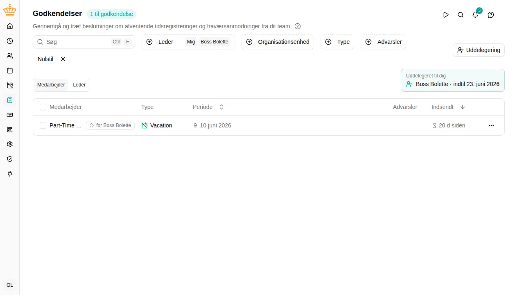Click the Søg search field
The height and width of the screenshot is (295, 524).
pyautogui.click(x=84, y=42)
